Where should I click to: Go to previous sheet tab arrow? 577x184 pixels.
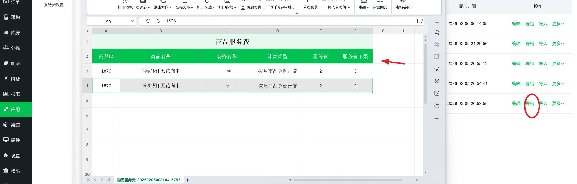95,180
